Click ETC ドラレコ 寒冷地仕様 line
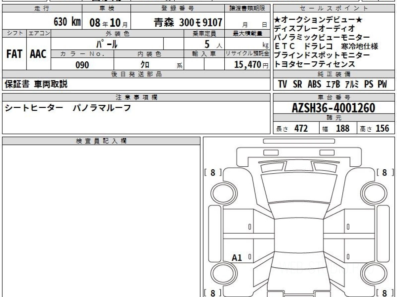Screen dimensions: 397x297 (326, 46)
